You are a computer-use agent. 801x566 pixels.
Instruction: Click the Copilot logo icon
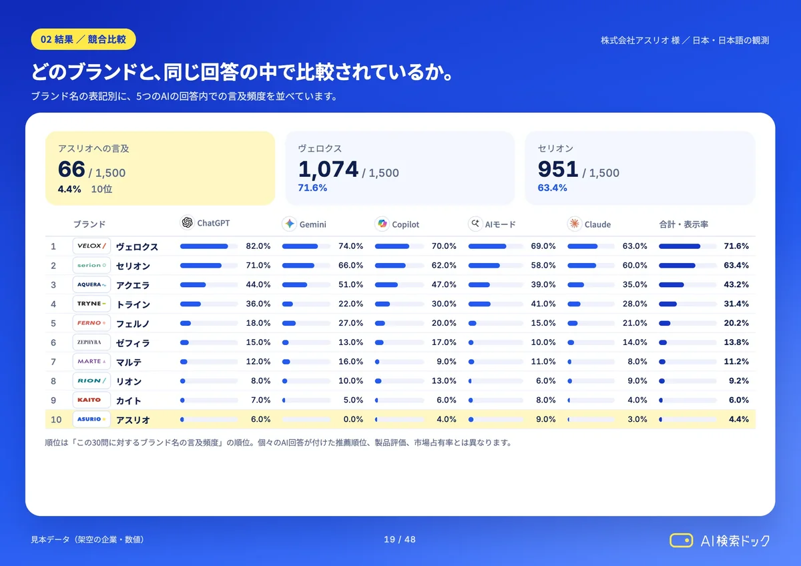coord(382,224)
